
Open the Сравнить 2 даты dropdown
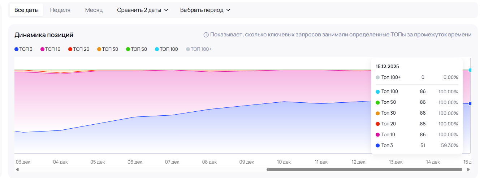pos(143,10)
